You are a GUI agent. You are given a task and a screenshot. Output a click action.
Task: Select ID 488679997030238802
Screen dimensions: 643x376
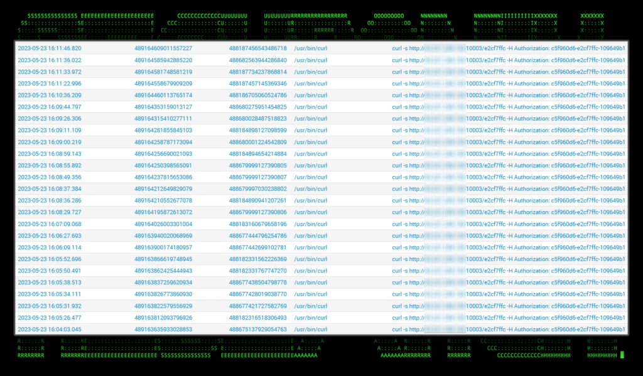tap(258, 189)
